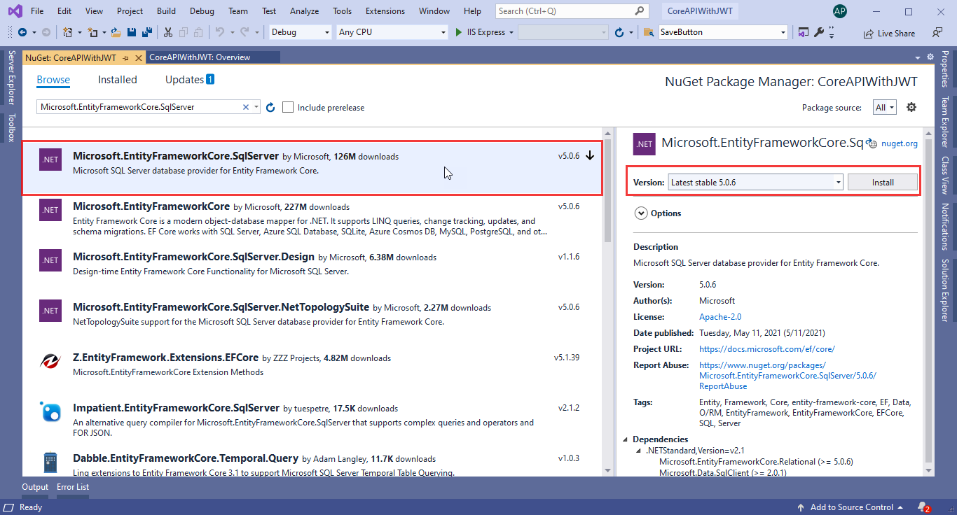
Task: Clear the NuGet search box text
Action: click(246, 107)
